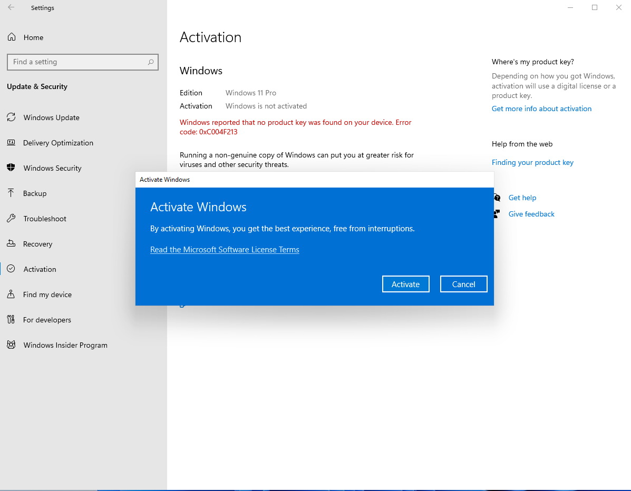Screen dimensions: 631x491
Task: Select the Give feedback link
Action: [531, 214]
